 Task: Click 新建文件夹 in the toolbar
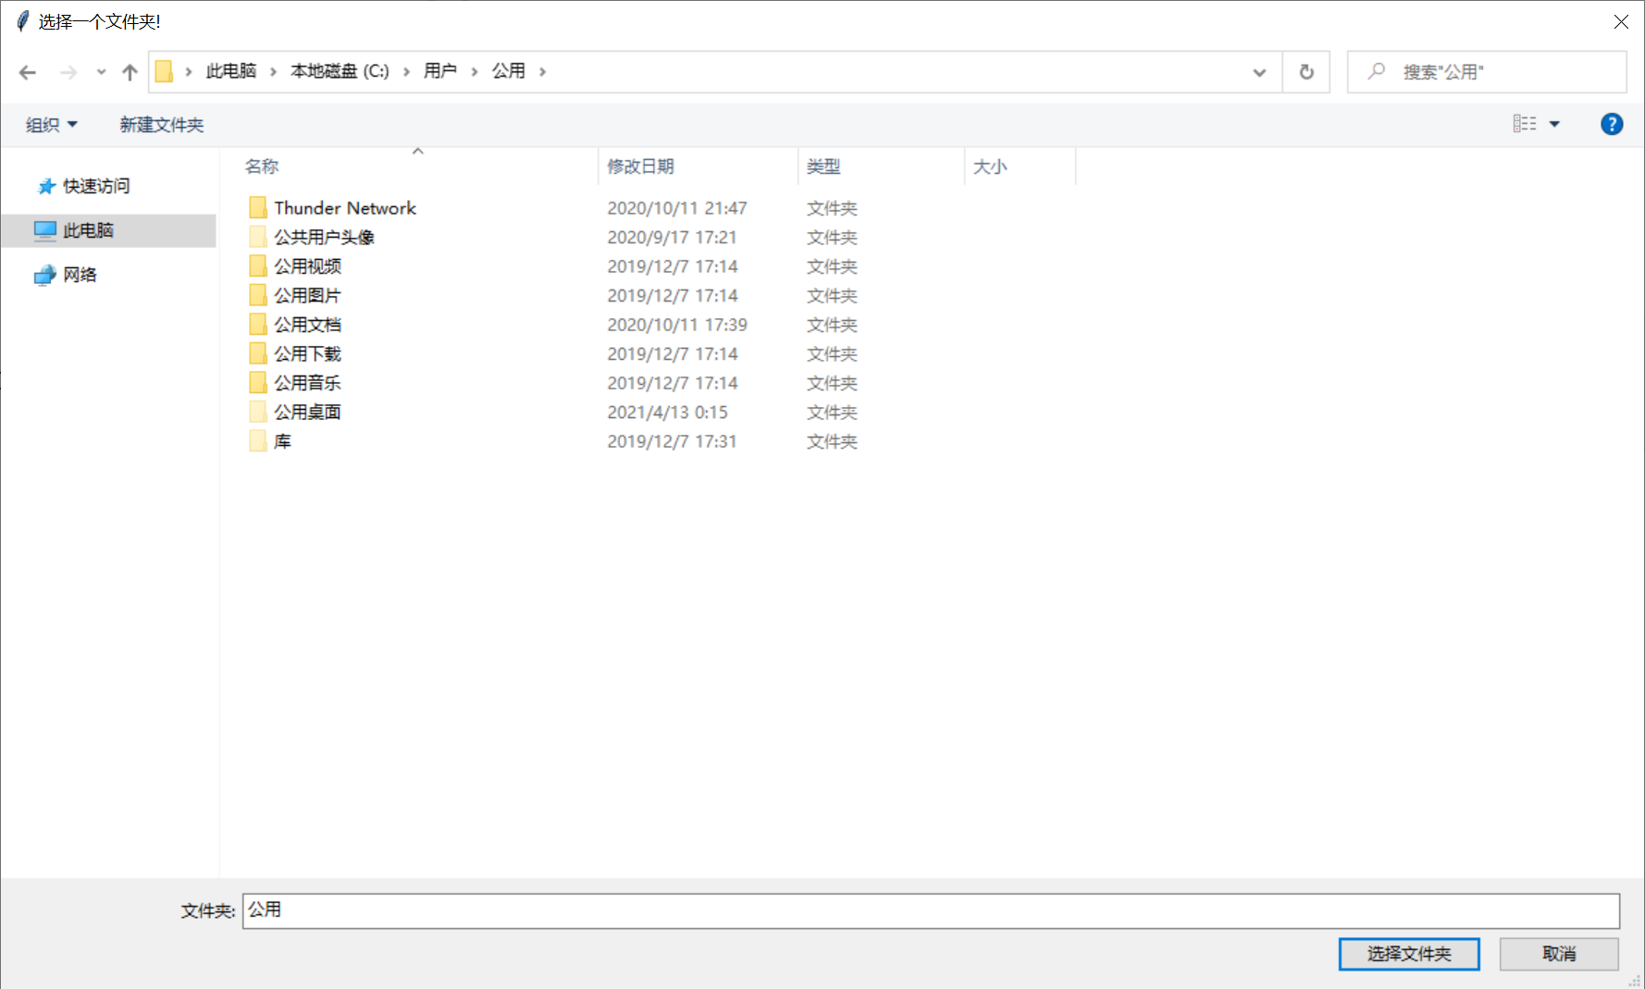pos(161,125)
